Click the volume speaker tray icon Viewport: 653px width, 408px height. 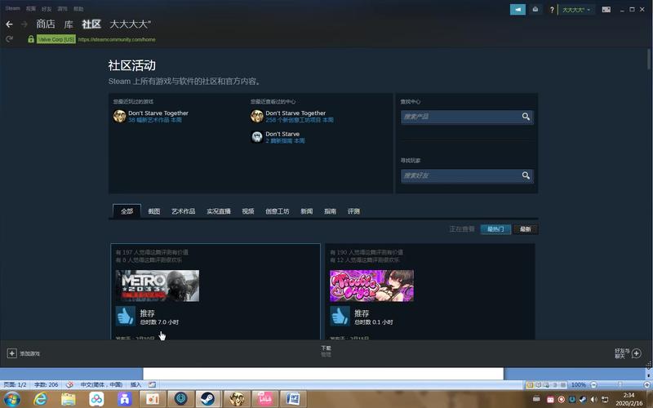click(594, 399)
